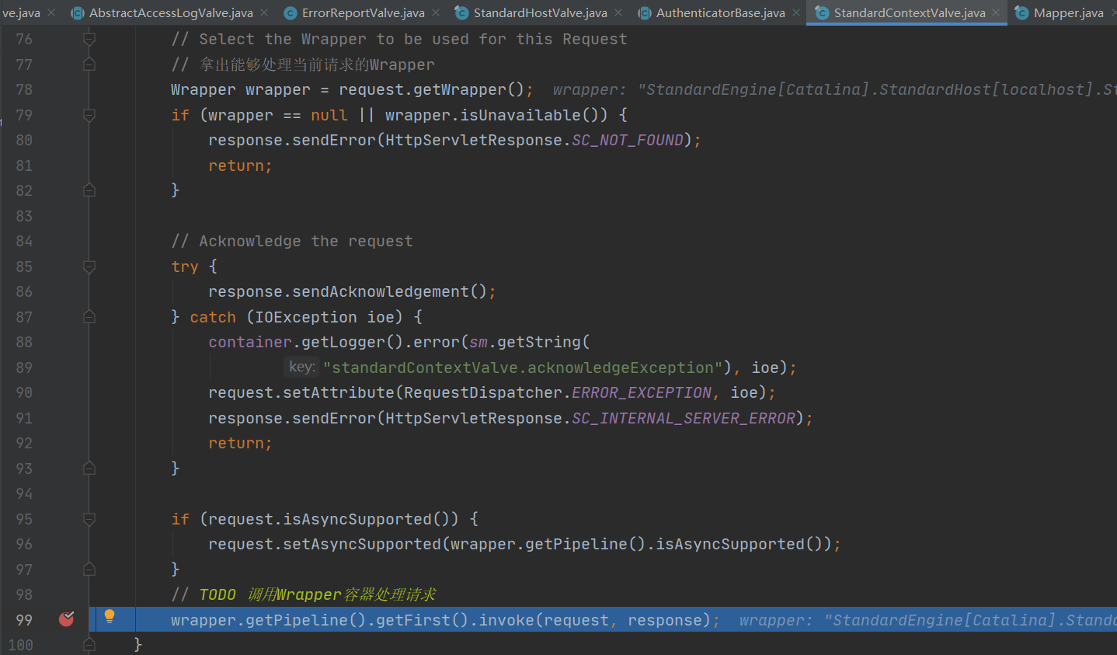Collapse the try block at line 85
The image size is (1117, 655).
[x=89, y=267]
